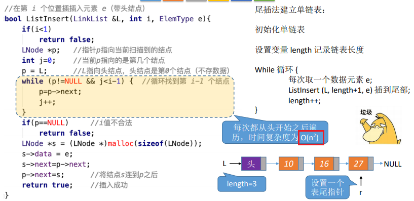The height and width of the screenshot is (201, 414).
Task: Click the yellow bar at the top
Action: [218, 1]
